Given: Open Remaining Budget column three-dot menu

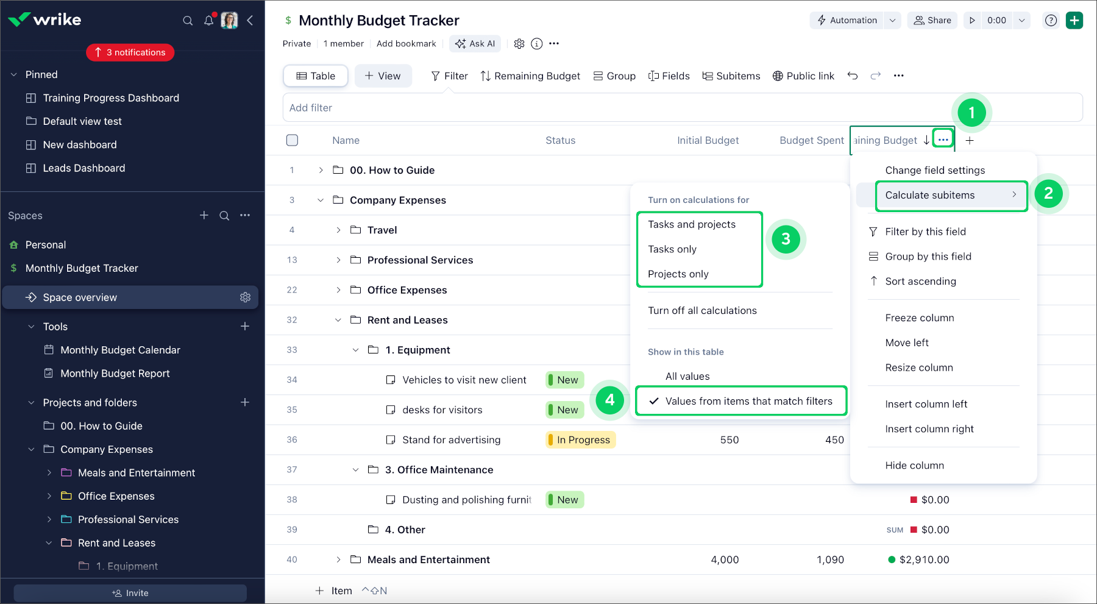Looking at the screenshot, I should [x=943, y=140].
